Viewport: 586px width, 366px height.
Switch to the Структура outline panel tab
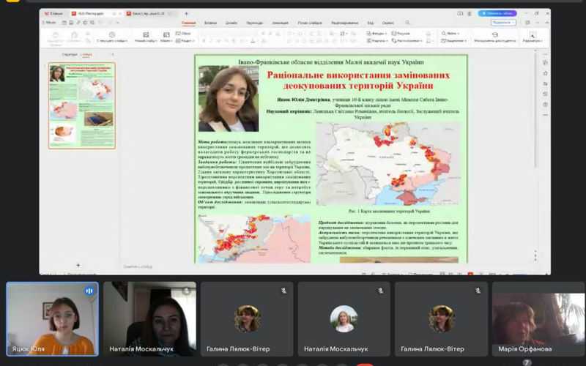pyautogui.click(x=70, y=54)
